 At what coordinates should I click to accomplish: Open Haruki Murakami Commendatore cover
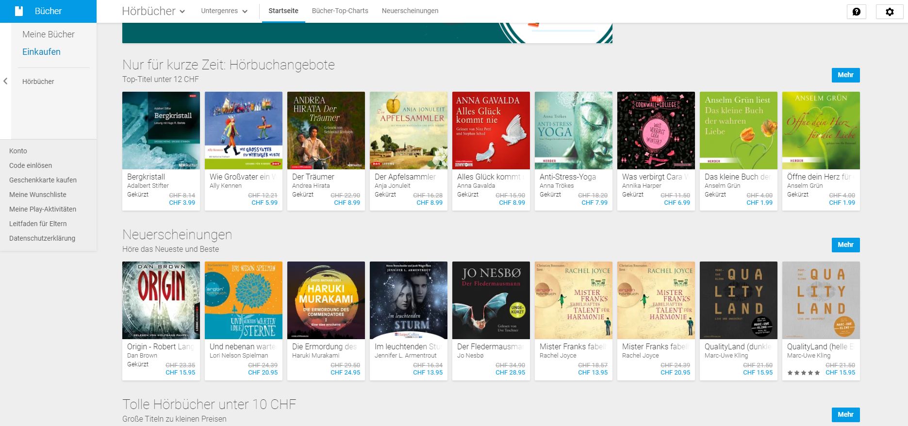coord(326,300)
